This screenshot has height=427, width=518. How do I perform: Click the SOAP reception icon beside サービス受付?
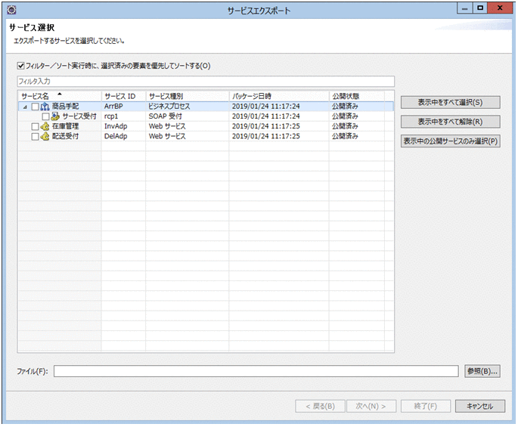pos(55,116)
